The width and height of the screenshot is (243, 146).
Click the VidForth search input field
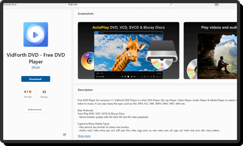tap(120, 5)
